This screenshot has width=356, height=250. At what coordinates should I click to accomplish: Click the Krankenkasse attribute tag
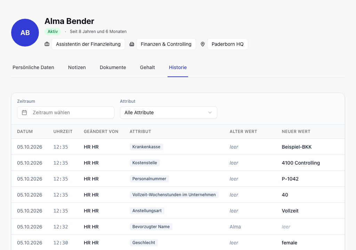[146, 147]
